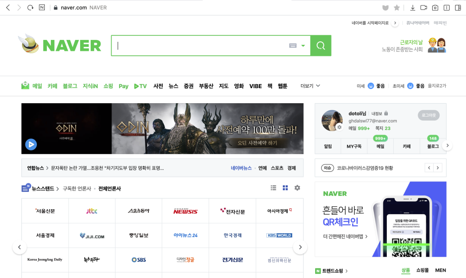Screen dimensions: 466x278
Task: Open downloads from the toolbar arrow icon
Action: 413,8
